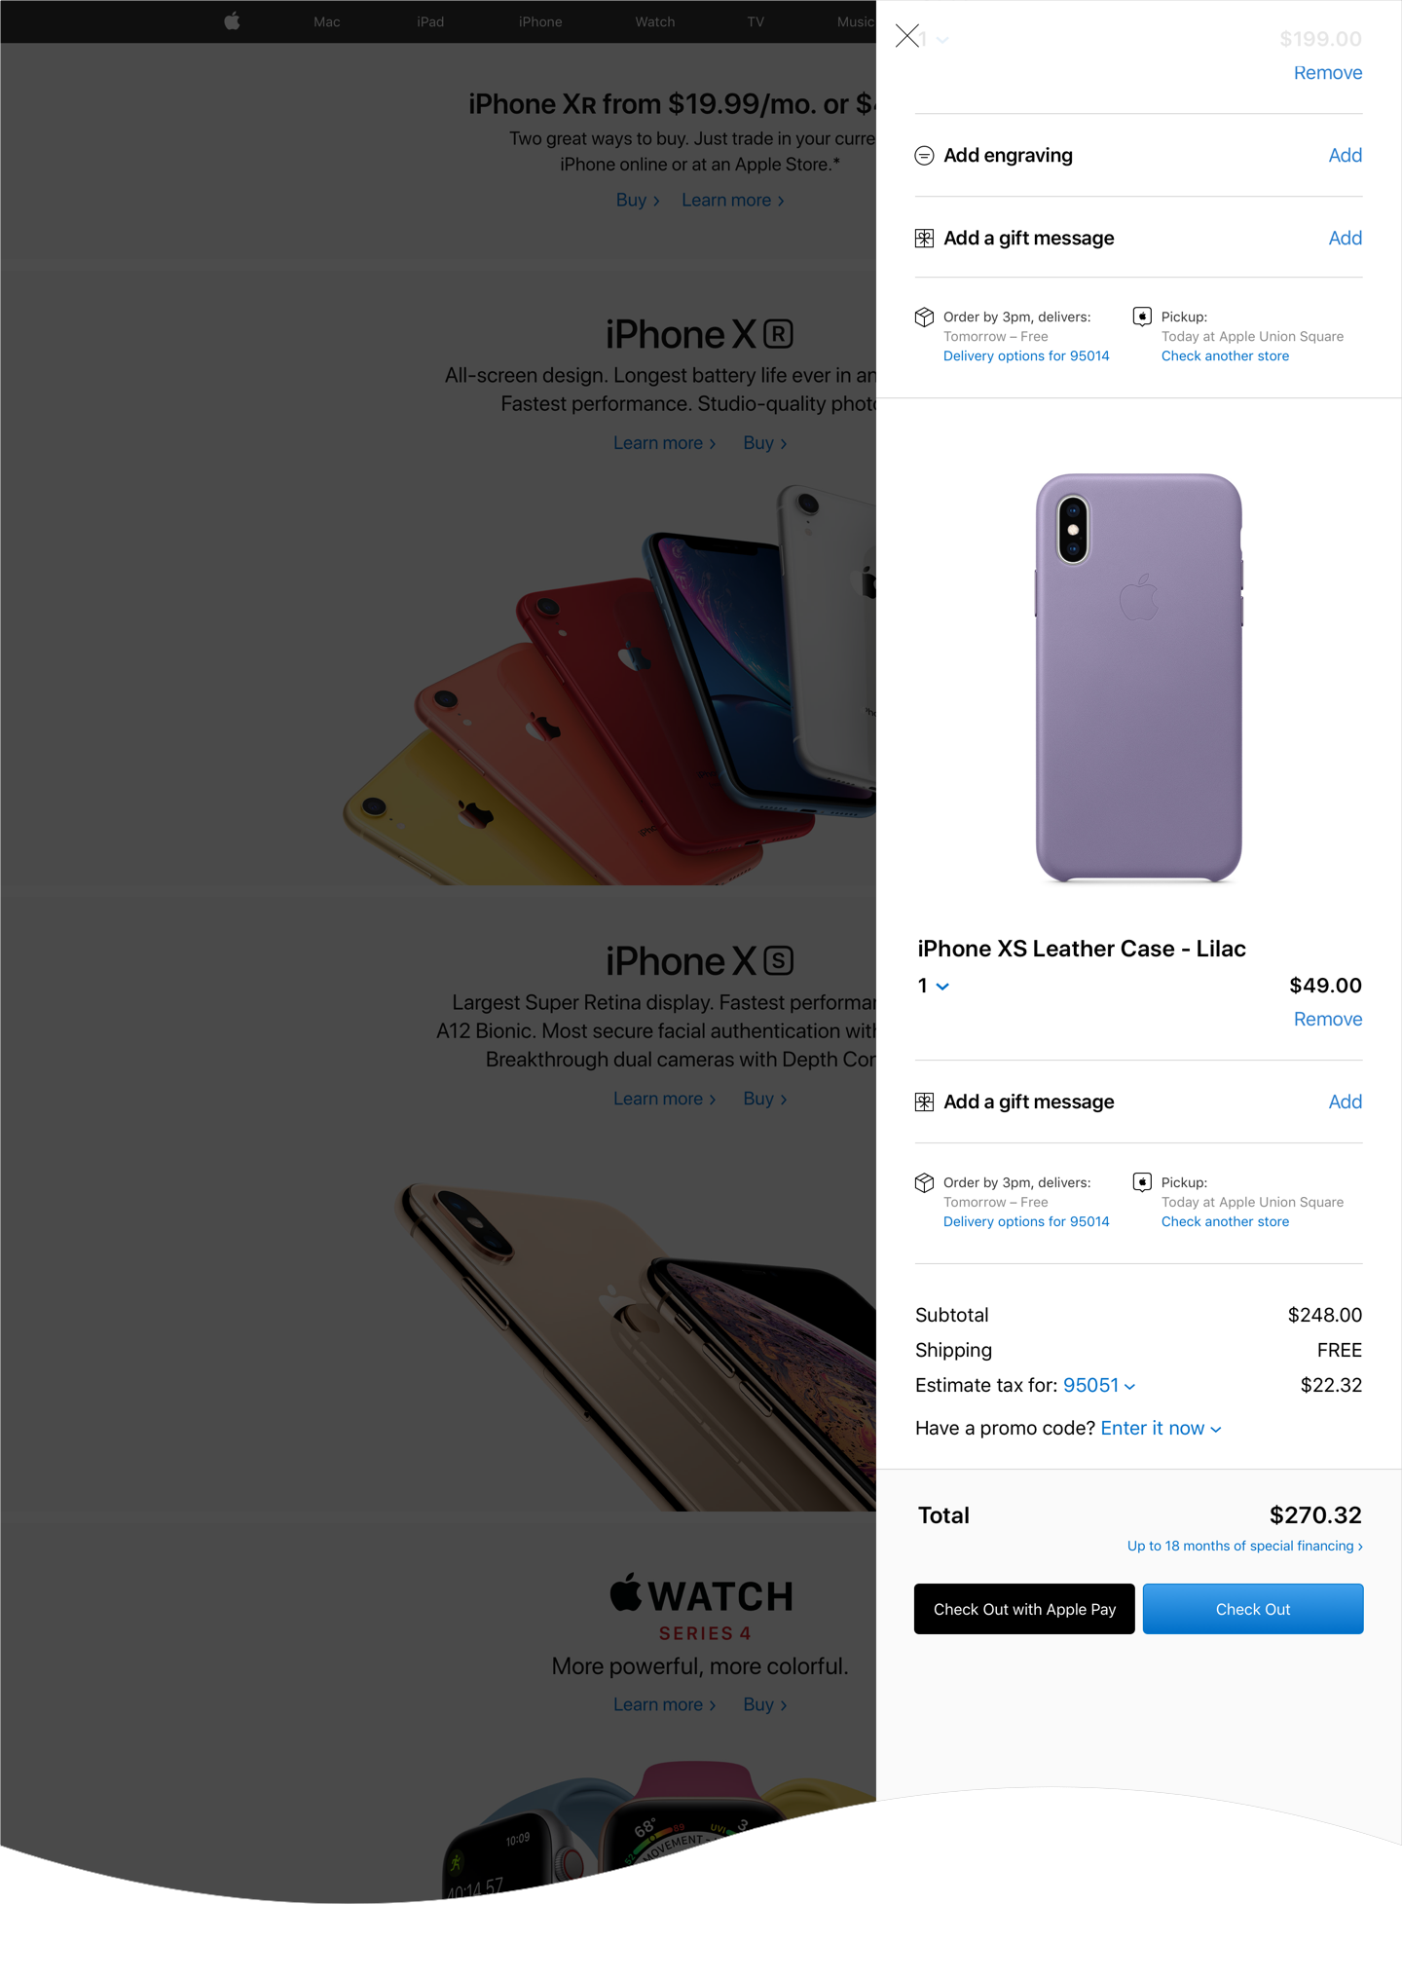The width and height of the screenshot is (1402, 1979).
Task: Open quantity dropdown for Leather Case
Action: [x=933, y=986]
